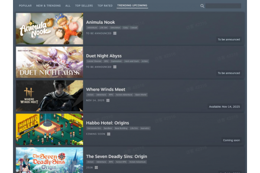Click Windows platform icon for Animula Nook
Screen dimensions: 260x173
coord(115,33)
